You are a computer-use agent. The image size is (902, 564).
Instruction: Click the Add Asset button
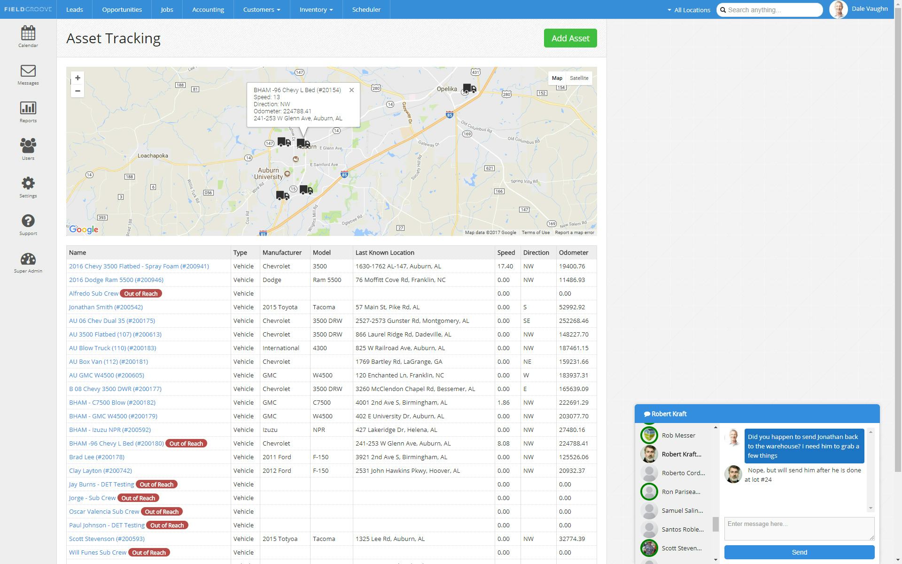(570, 38)
